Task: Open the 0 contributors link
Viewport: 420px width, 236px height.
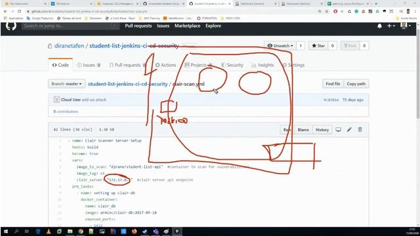Action: (66, 111)
